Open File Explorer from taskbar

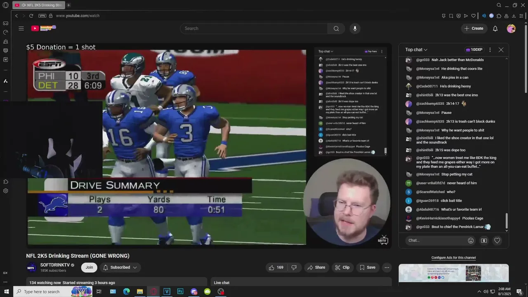pyautogui.click(x=140, y=292)
